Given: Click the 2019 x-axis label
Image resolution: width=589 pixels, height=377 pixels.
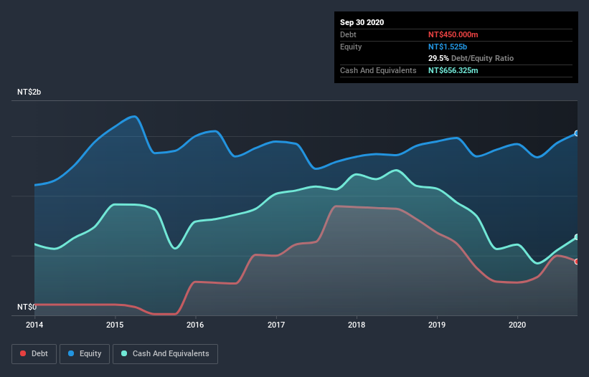Looking at the screenshot, I should (437, 325).
